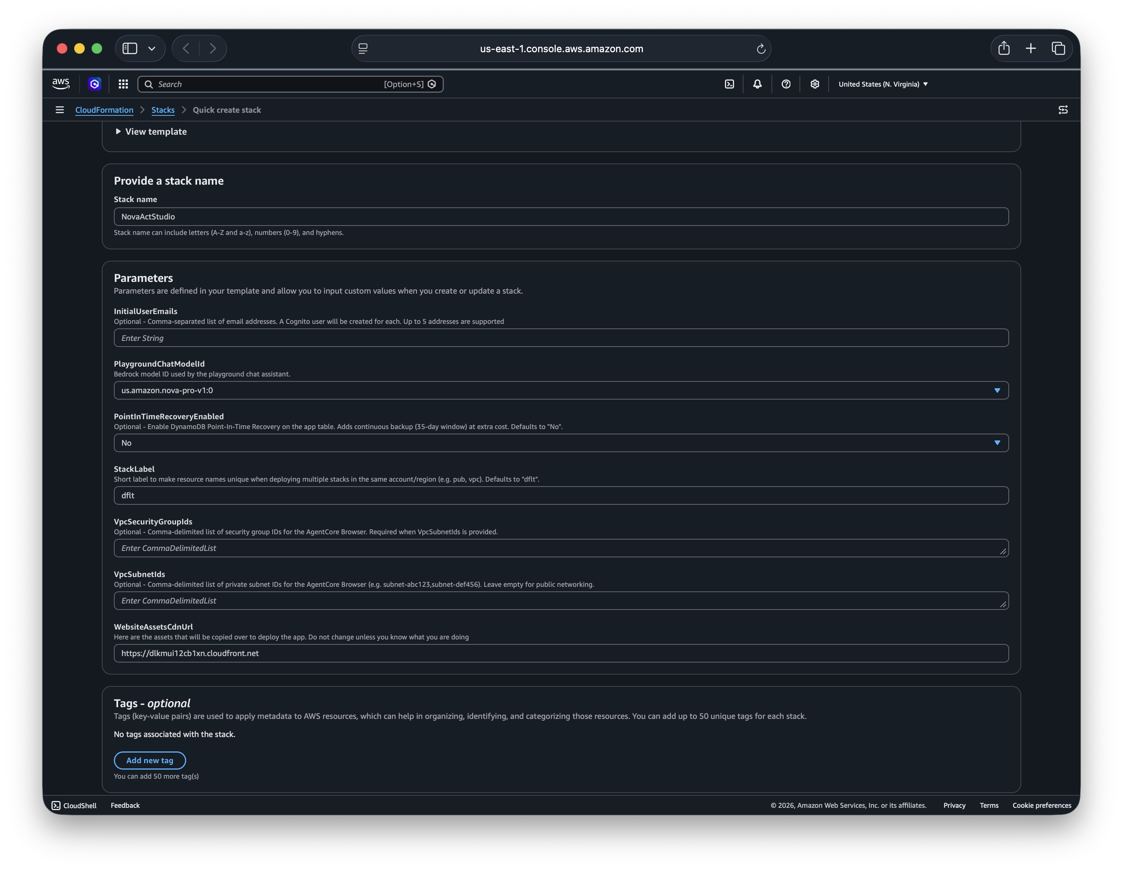Click the Amazon Q icon in search box
1123x871 pixels.
click(432, 84)
